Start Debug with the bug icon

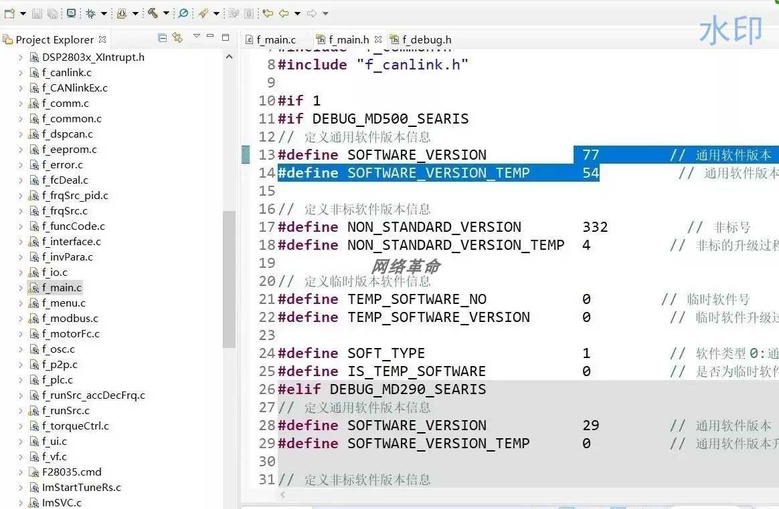[90, 13]
